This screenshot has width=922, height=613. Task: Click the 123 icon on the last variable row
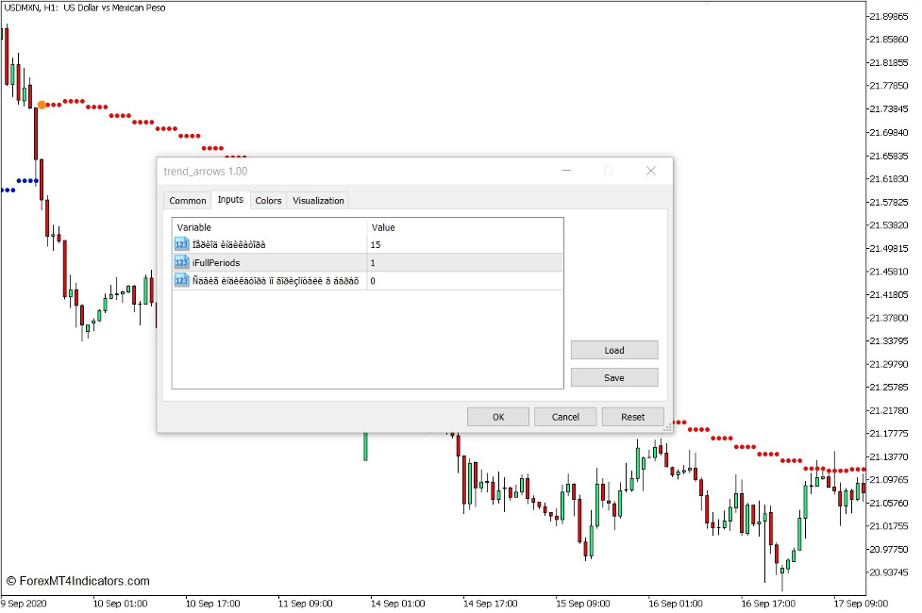pyautogui.click(x=181, y=280)
